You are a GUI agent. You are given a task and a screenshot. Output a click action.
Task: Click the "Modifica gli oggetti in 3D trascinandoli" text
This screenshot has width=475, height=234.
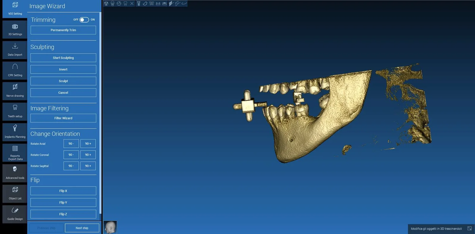click(x=436, y=229)
